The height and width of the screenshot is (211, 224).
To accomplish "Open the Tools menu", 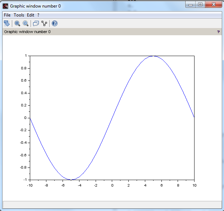I will coord(19,15).
